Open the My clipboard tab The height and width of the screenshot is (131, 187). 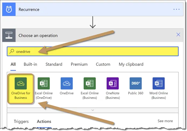pyautogui.click(x=131, y=64)
